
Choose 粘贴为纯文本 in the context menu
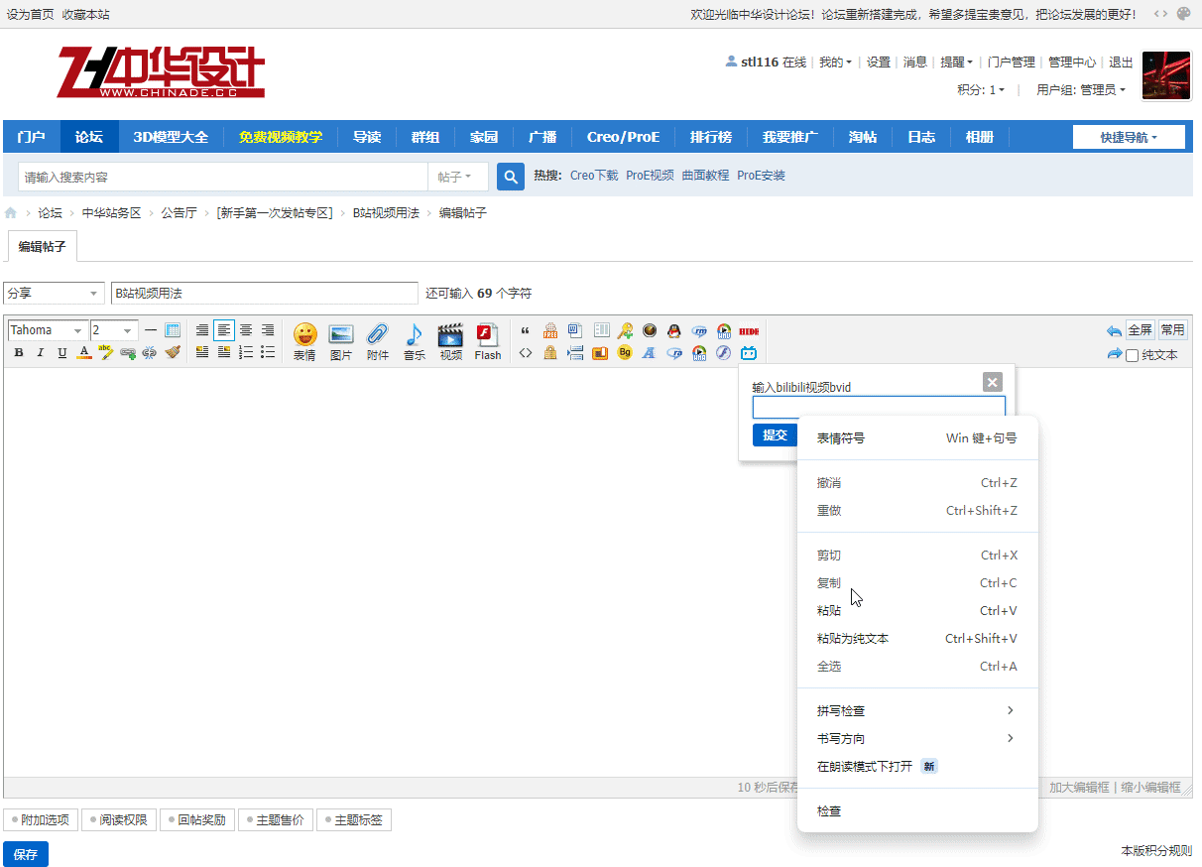pyautogui.click(x=917, y=639)
